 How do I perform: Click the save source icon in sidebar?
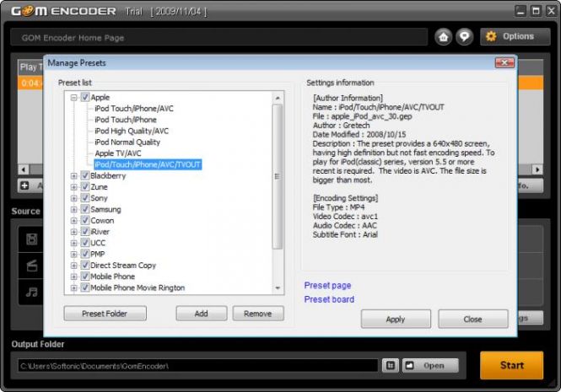click(x=32, y=239)
